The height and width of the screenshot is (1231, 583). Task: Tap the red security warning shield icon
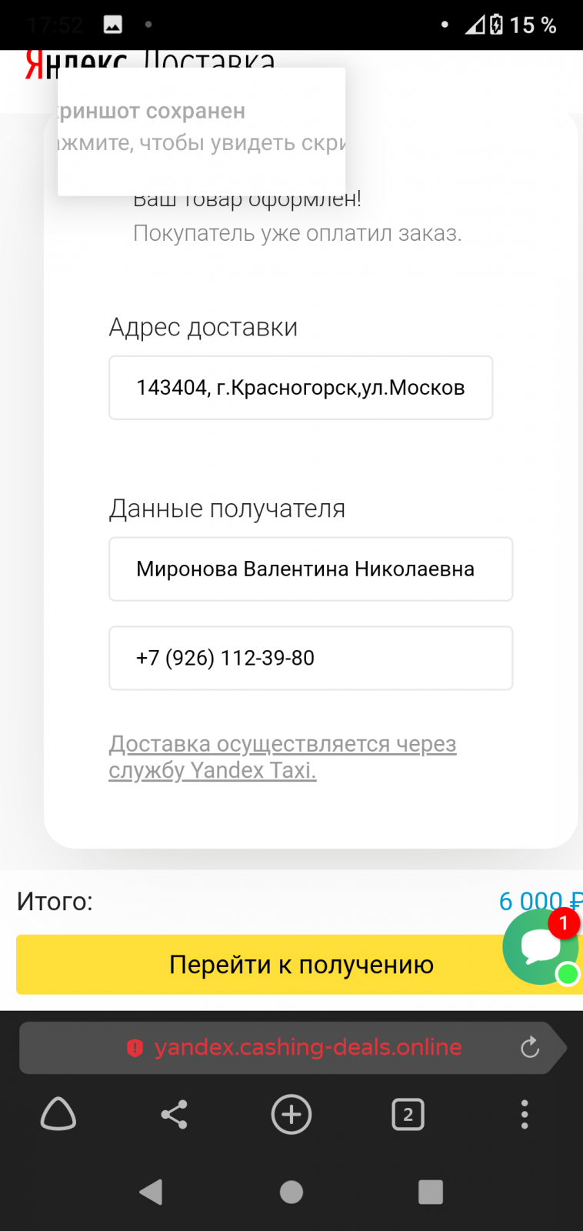click(135, 1047)
